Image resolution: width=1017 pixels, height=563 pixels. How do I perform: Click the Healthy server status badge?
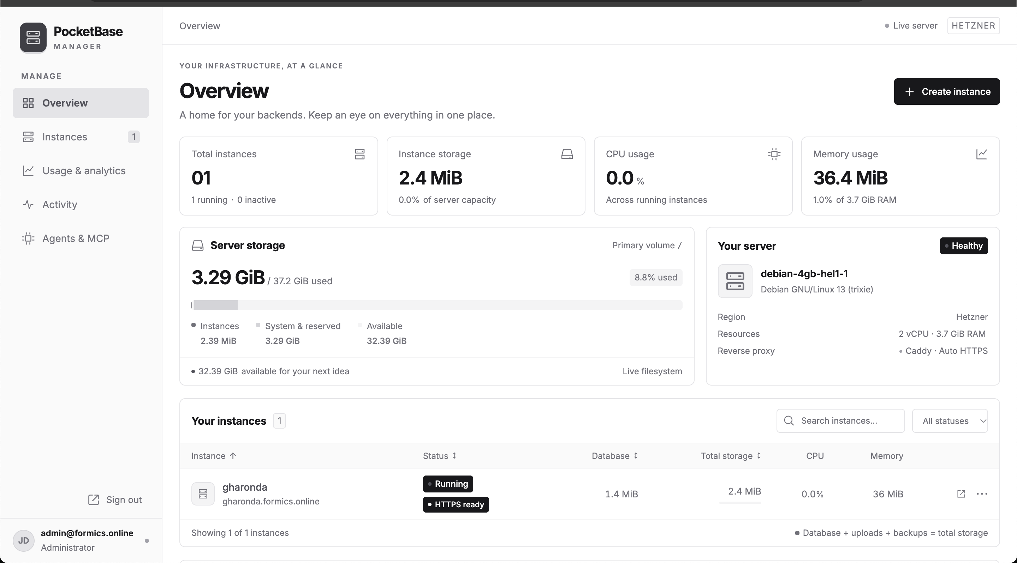tap(964, 246)
